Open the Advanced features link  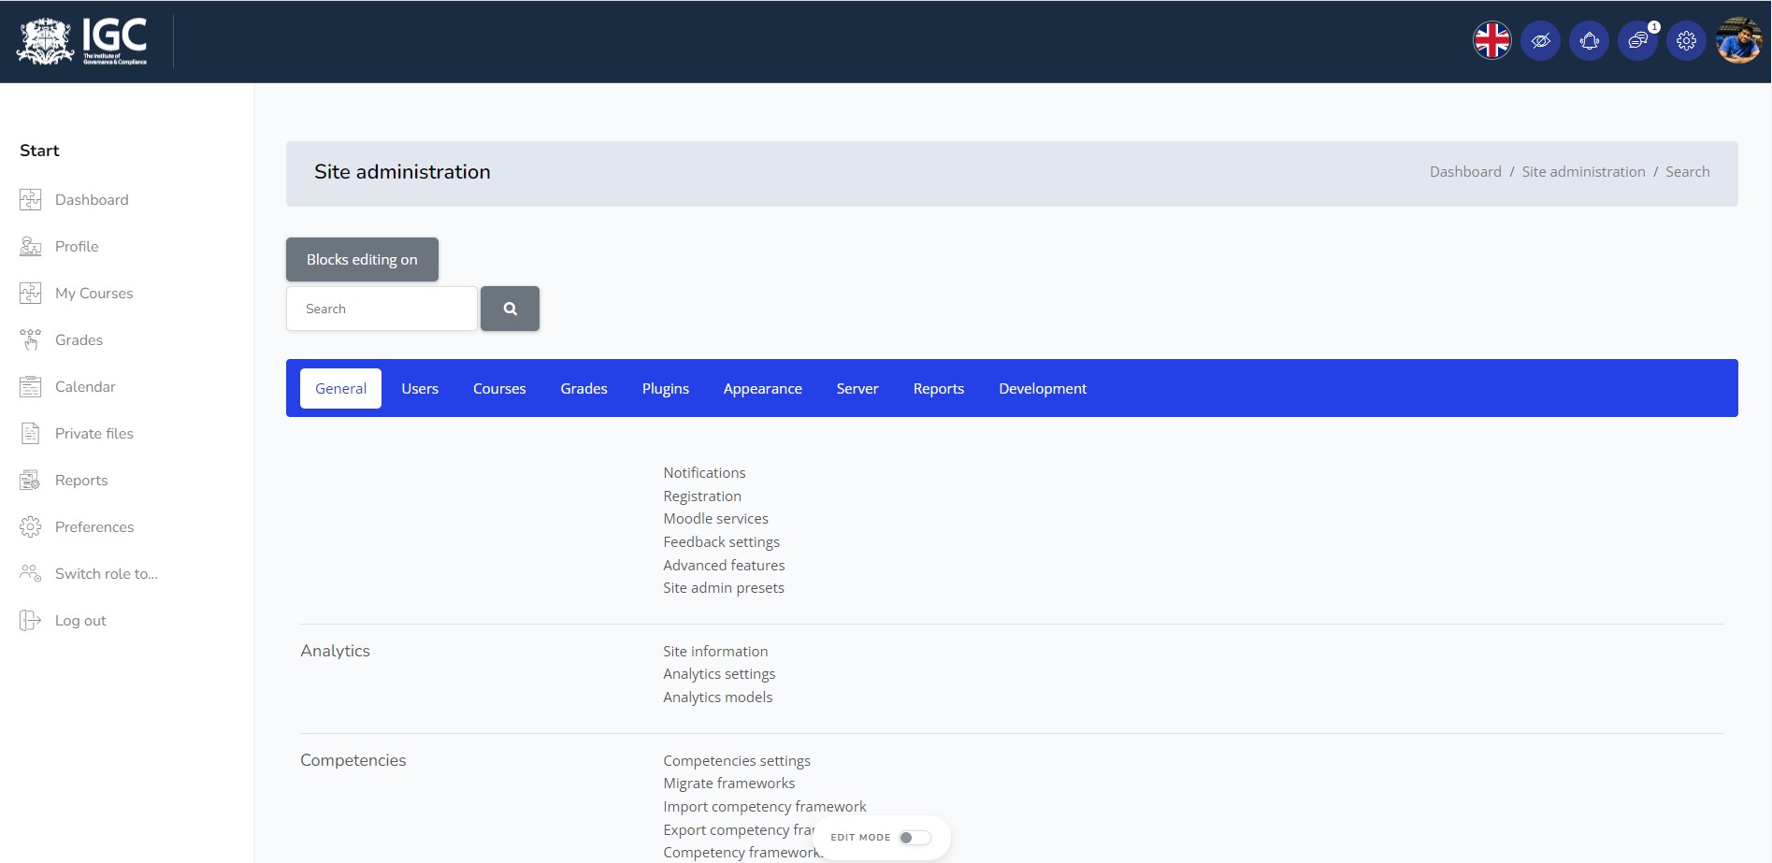[724, 565]
